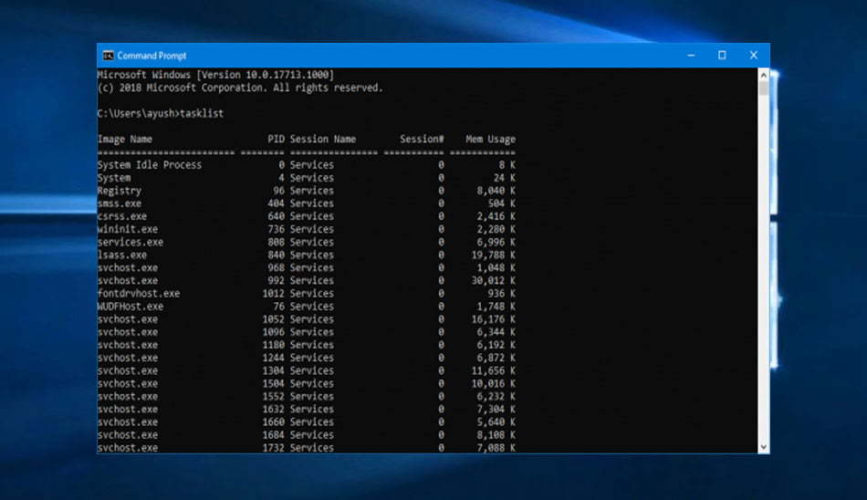Click the Mem Usage column header
Screen dimensions: 867x500
click(x=490, y=140)
